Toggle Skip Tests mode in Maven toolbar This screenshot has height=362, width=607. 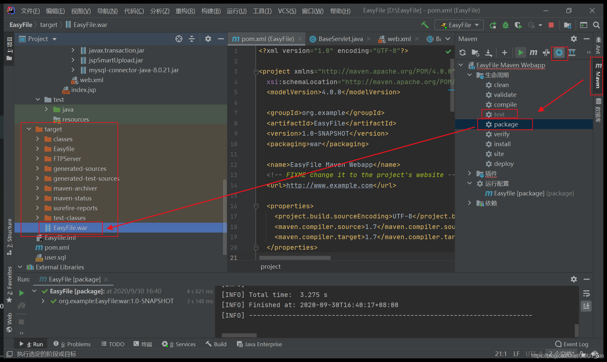click(x=559, y=53)
